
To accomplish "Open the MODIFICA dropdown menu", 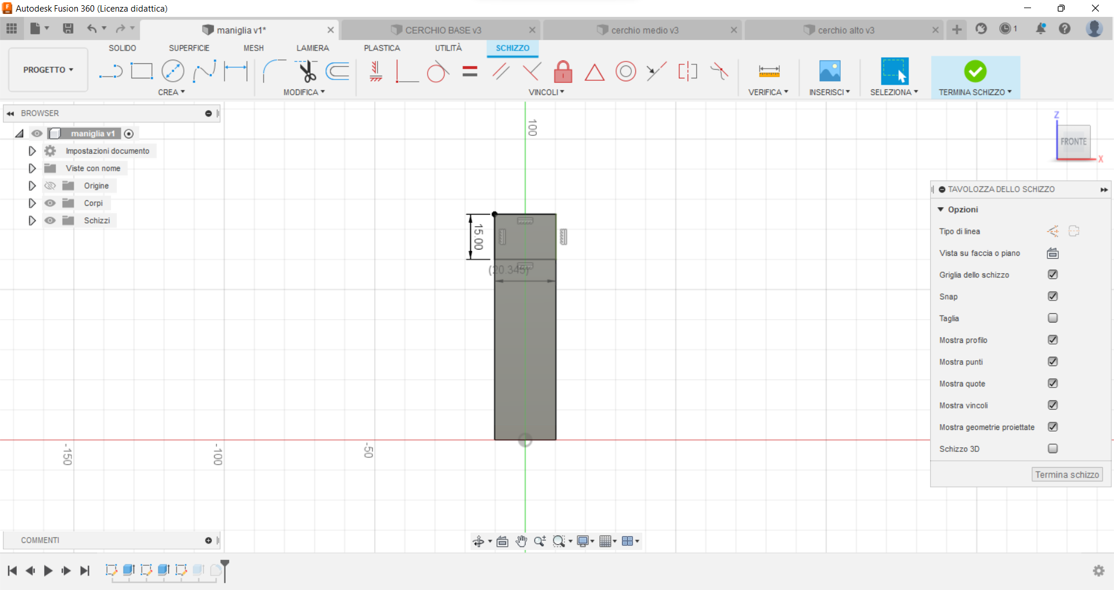I will (x=303, y=92).
